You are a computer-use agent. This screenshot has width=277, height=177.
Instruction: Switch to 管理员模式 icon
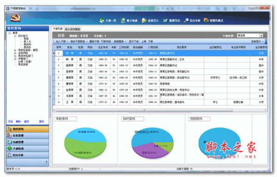coord(206,20)
